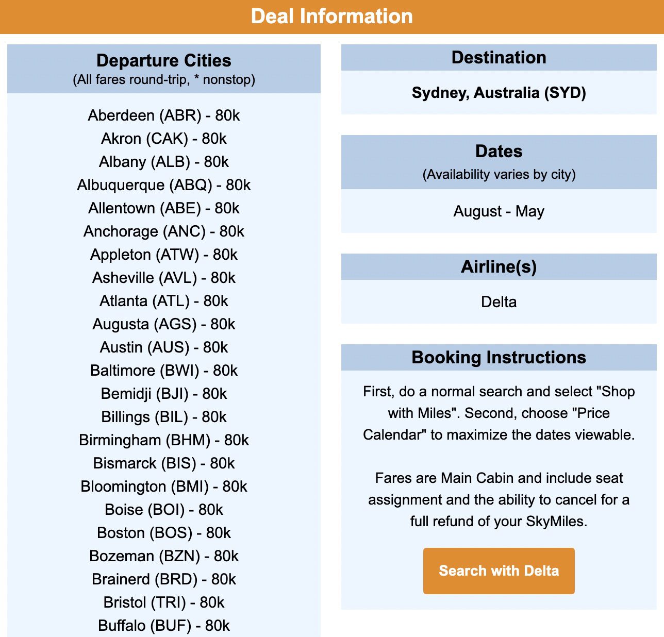Select Baltimore (BWI) departure city
Viewport: 664px width, 637px height.
[x=164, y=371]
